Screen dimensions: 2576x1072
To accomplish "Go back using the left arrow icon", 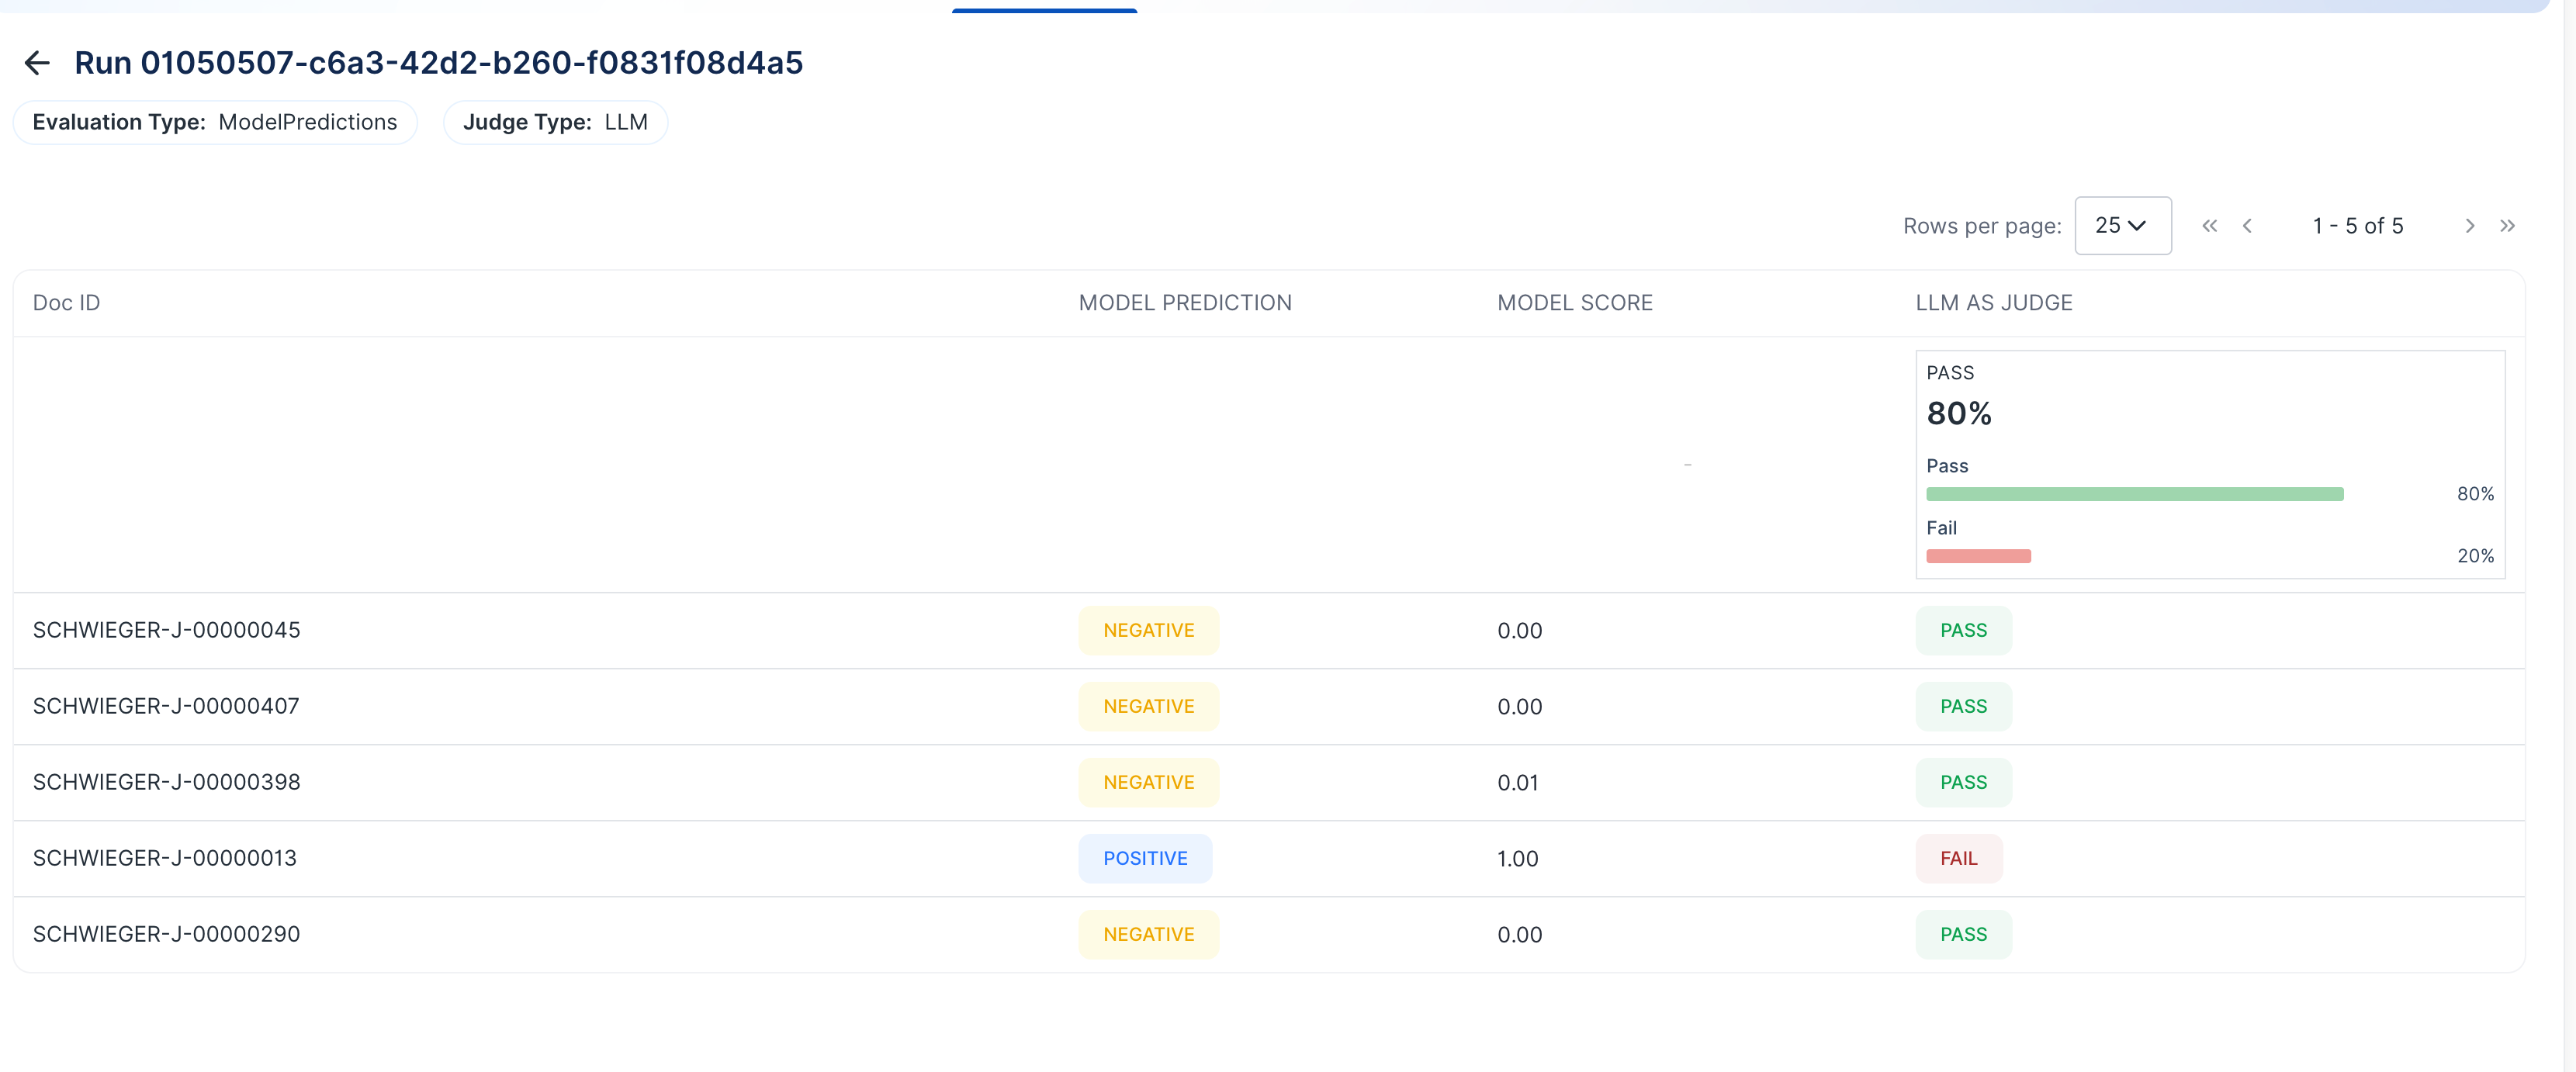I will [37, 63].
